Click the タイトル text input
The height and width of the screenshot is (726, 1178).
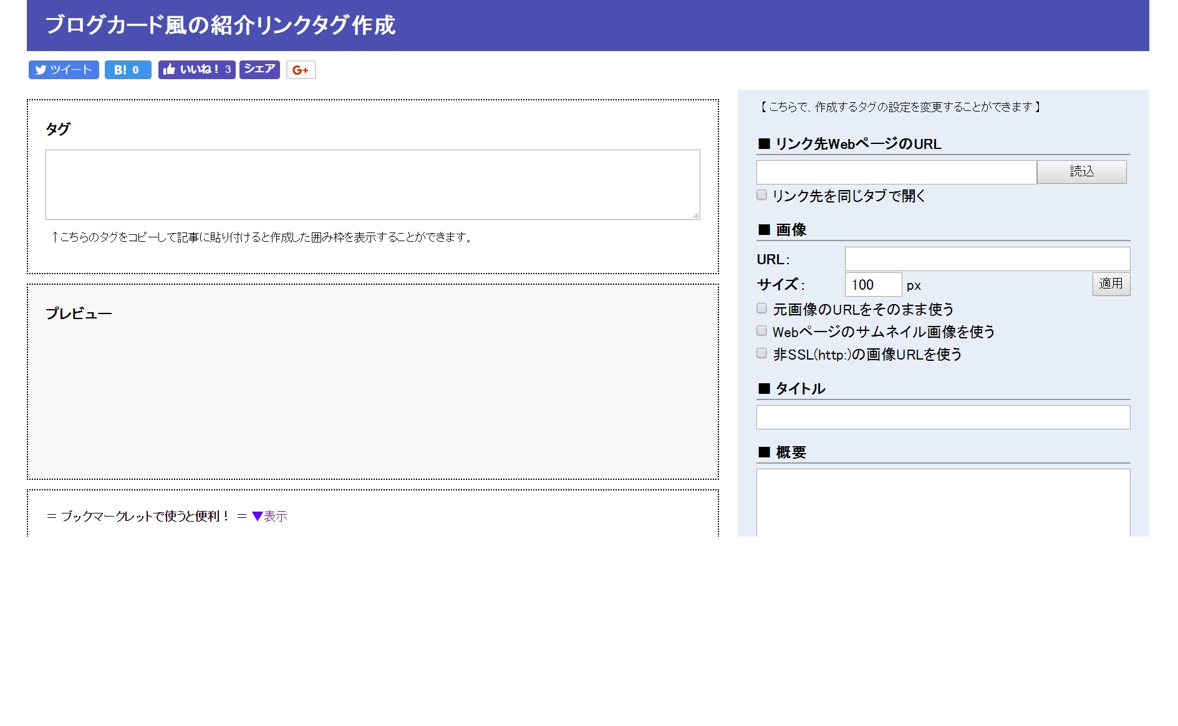tap(944, 417)
